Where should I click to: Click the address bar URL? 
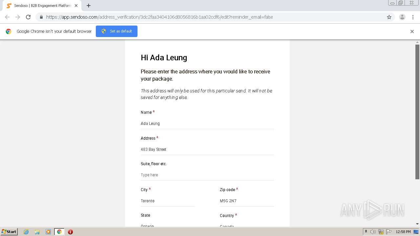(x=159, y=17)
